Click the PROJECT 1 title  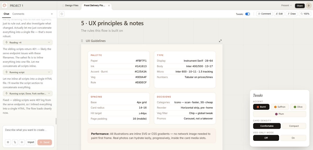(16, 5)
